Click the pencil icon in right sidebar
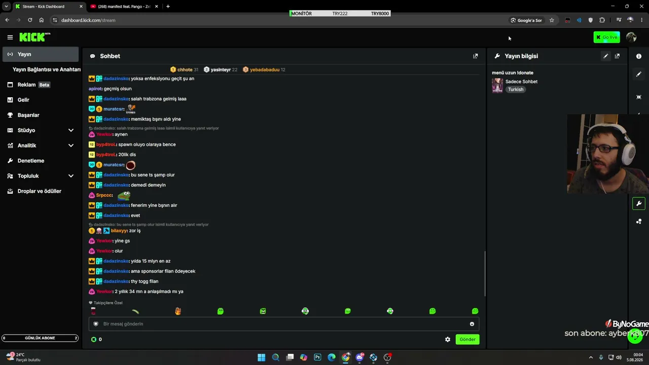 639,74
